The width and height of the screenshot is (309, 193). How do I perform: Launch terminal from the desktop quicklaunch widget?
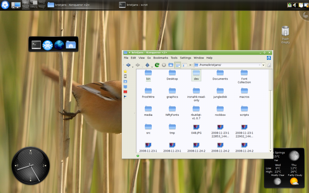[36, 45]
